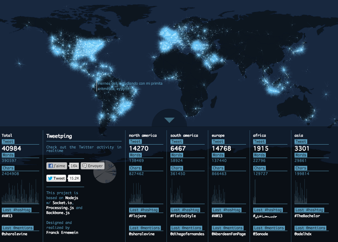Image resolution: width=338 pixels, height=242 pixels.
Task: Select africa chars value 129727
Action: click(x=261, y=174)
